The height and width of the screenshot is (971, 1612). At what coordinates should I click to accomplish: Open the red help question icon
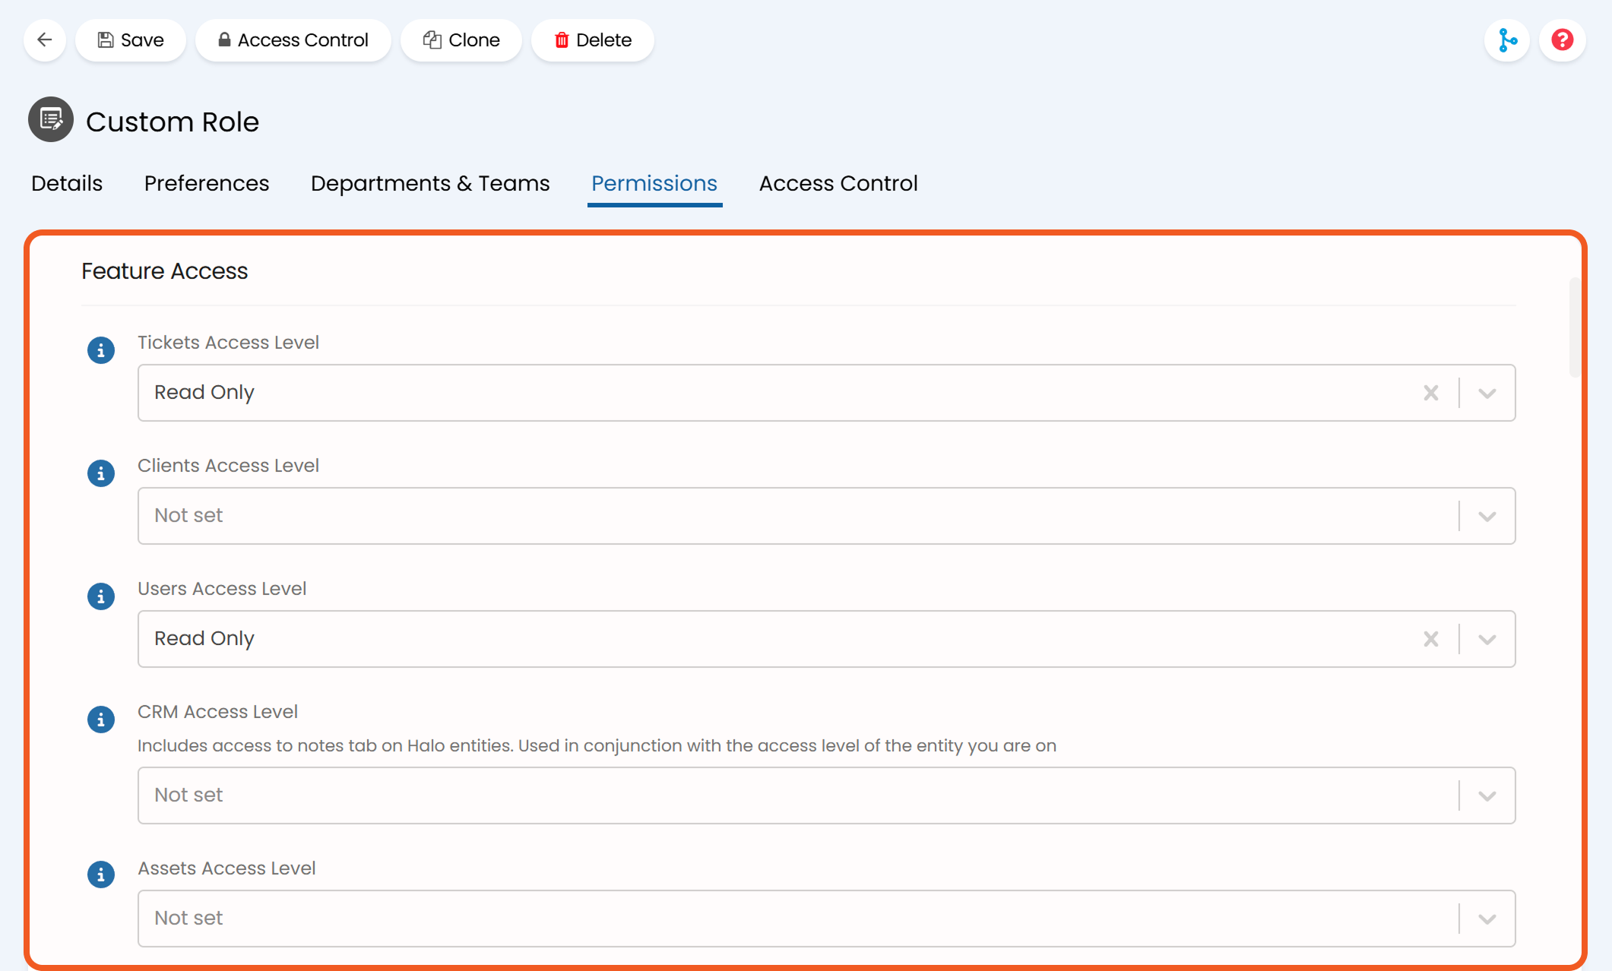pos(1562,40)
